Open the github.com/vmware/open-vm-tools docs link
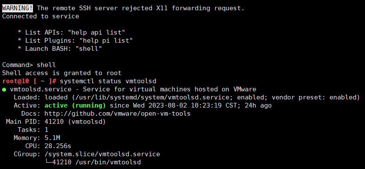The width and height of the screenshot is (365, 169). pos(118,114)
